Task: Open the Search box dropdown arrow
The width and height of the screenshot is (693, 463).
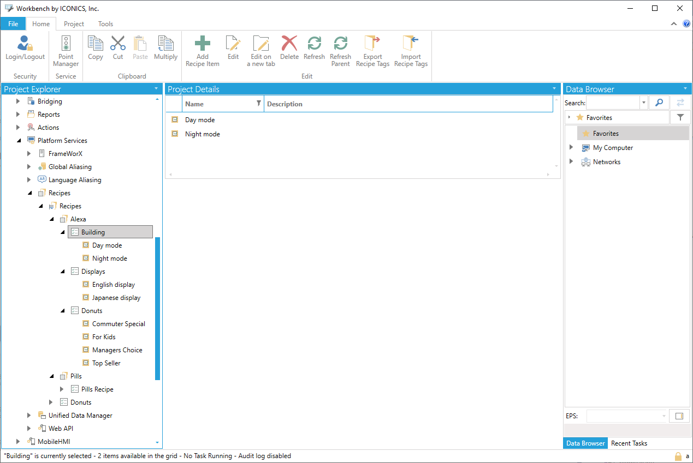Action: pyautogui.click(x=644, y=103)
